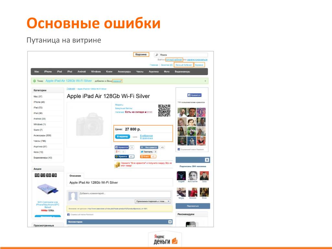
Task: Select iPod (38) category
Action: click(x=38, y=113)
